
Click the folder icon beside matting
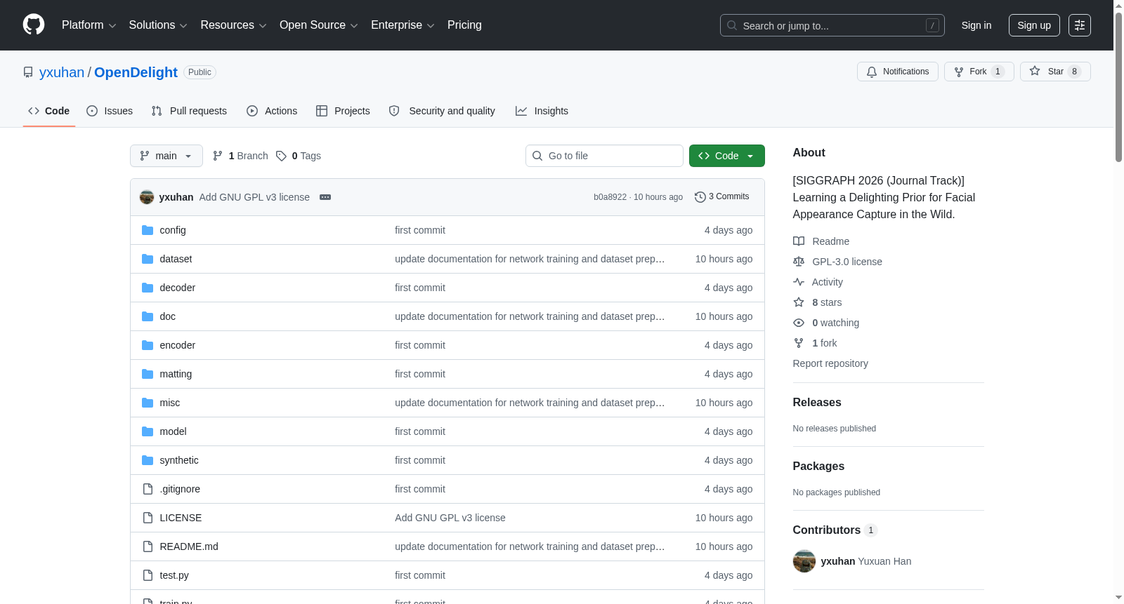pos(148,374)
